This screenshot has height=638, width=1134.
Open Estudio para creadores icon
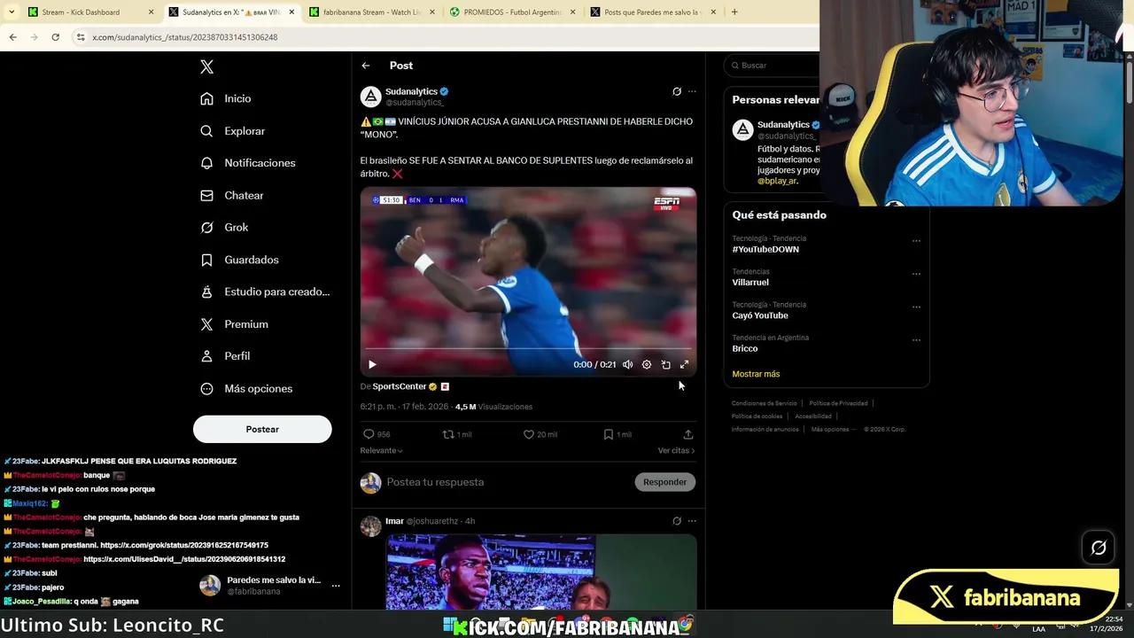[x=206, y=292]
